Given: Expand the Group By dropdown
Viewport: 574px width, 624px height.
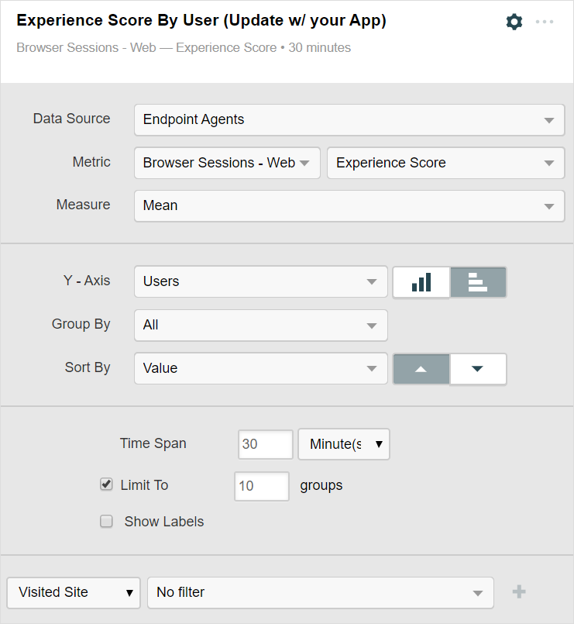Looking at the screenshot, I should point(260,326).
